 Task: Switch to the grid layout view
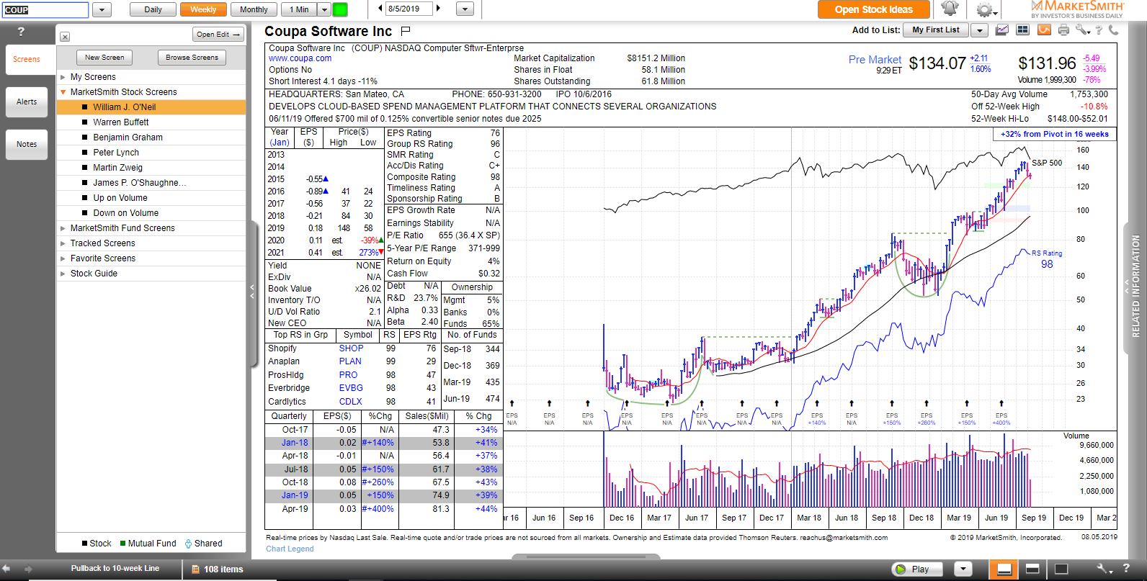[x=1022, y=30]
